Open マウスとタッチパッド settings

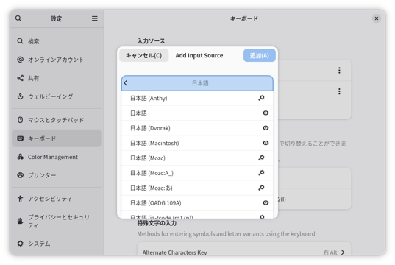(57, 120)
